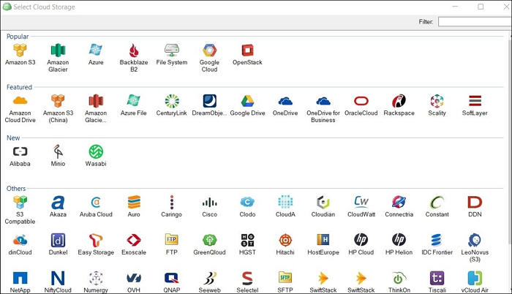512x294 pixels.
Task: Choose CloudA storage
Action: tap(285, 206)
